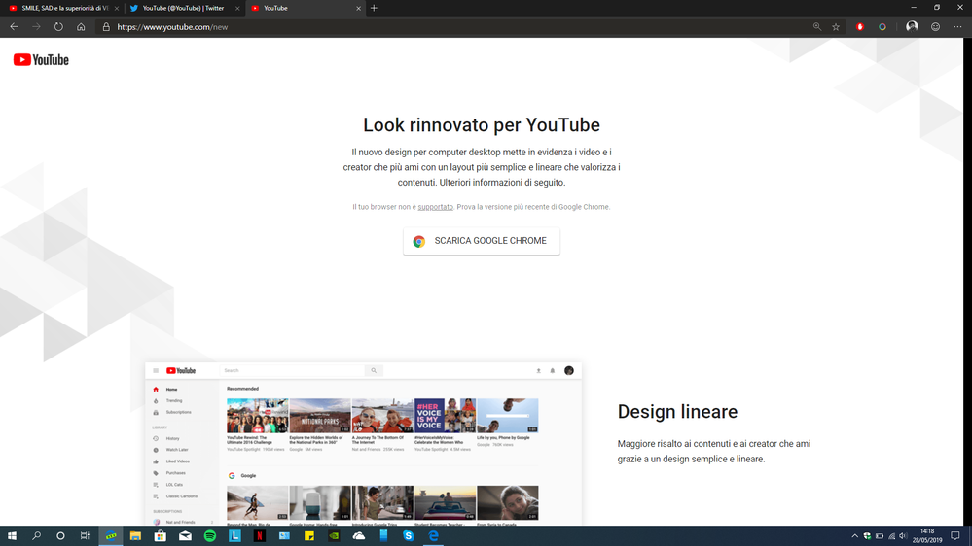This screenshot has height=546, width=972.
Task: Click the lock icon in the address bar
Action: point(106,26)
